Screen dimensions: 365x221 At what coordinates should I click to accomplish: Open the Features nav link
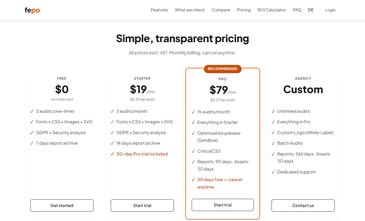[159, 10]
